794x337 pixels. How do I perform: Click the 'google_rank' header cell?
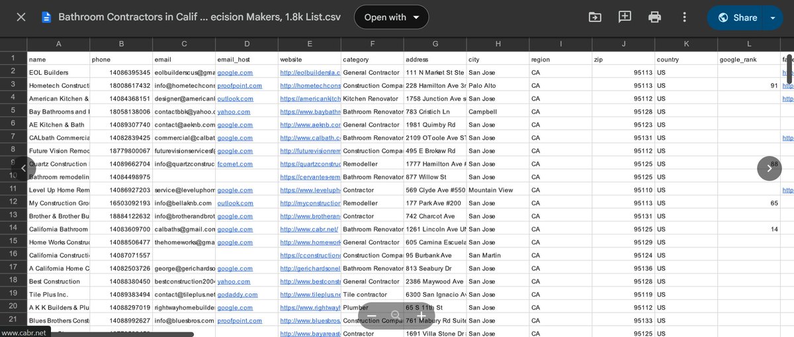click(748, 59)
